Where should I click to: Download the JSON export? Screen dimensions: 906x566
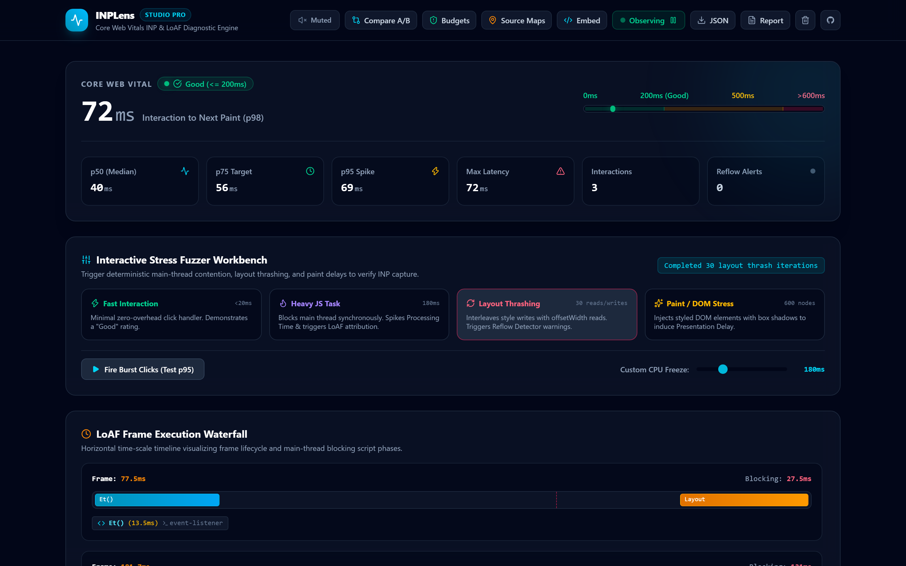713,20
